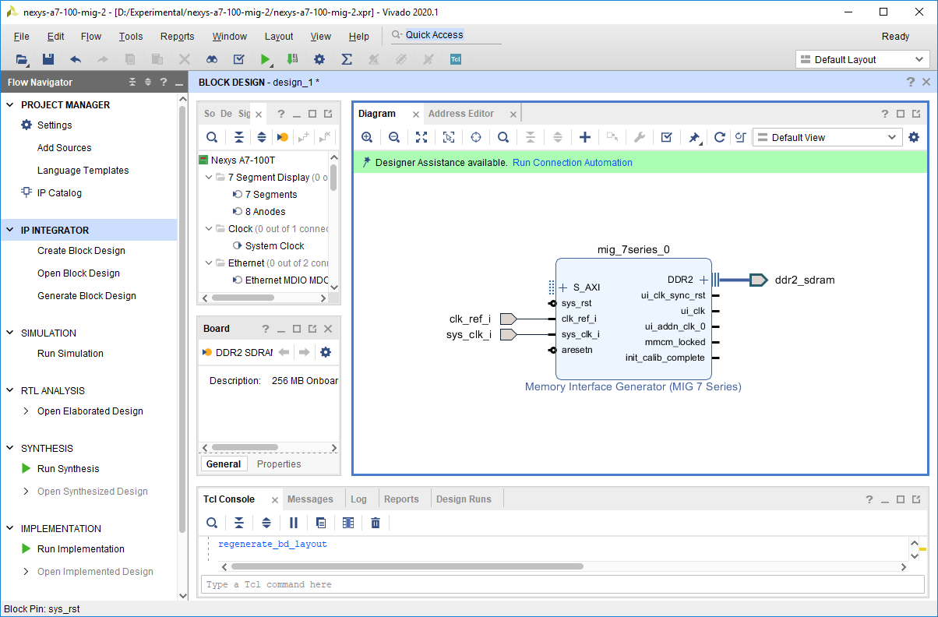Generate bitstream with the green arrow binary icon

point(292,59)
